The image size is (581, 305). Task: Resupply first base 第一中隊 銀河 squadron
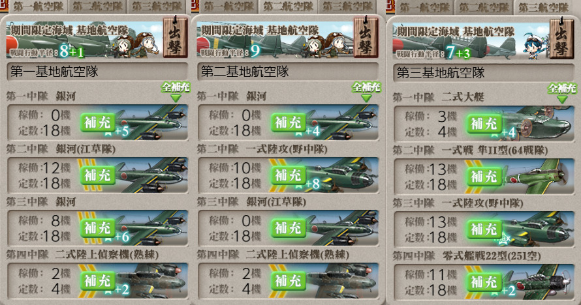tap(98, 123)
